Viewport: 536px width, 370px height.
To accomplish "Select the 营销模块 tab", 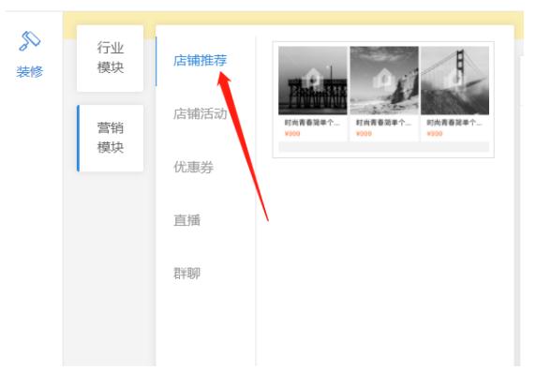I will pos(110,138).
